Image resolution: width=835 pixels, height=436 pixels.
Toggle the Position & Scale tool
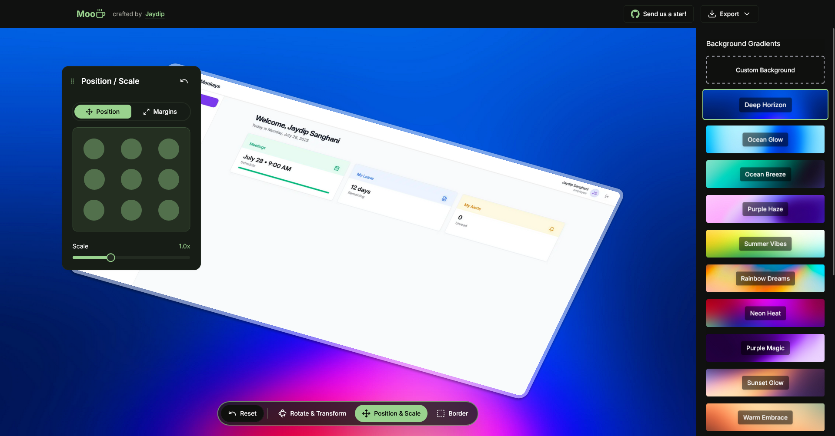click(391, 413)
